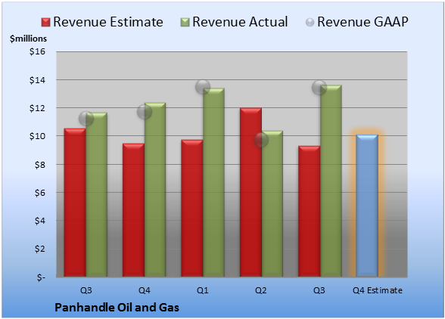Viewport: 445px width, 319px height.
Task: Click the green Revenue Actual legend swatch
Action: (x=185, y=23)
